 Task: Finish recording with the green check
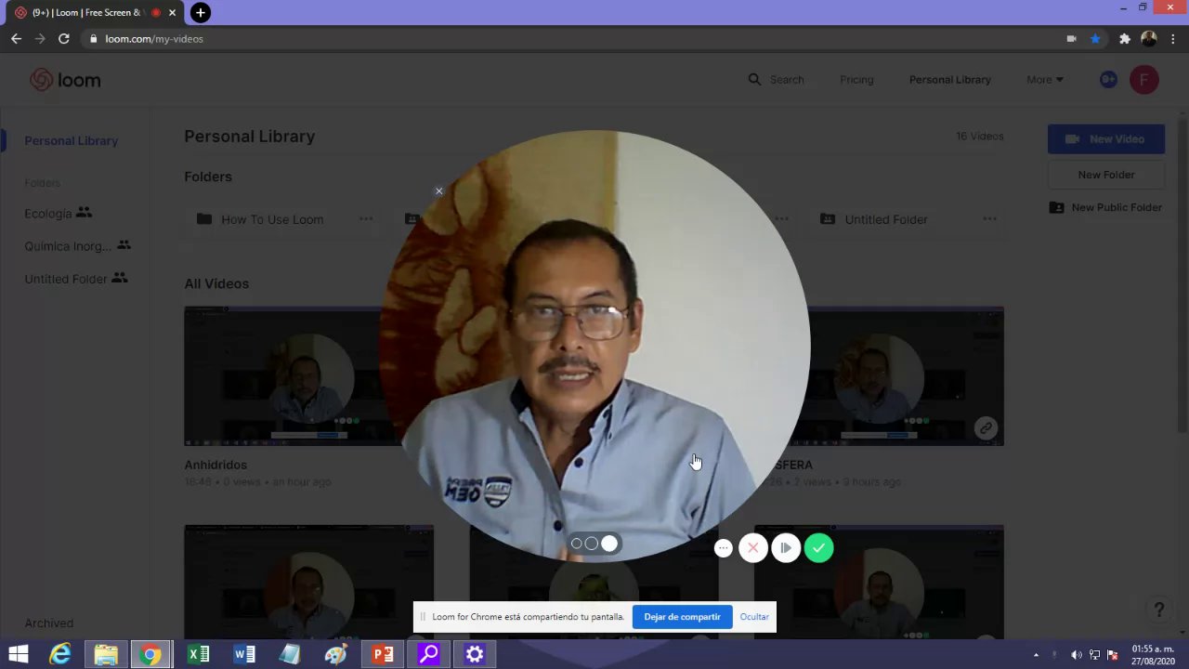point(818,548)
